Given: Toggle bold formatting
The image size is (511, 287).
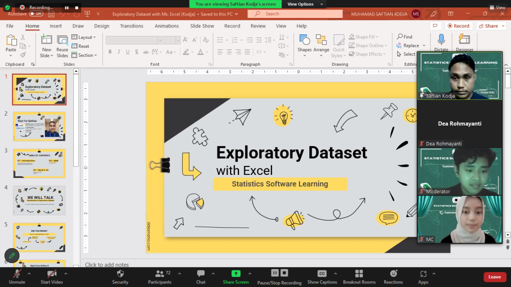Looking at the screenshot, I should pyautogui.click(x=110, y=51).
